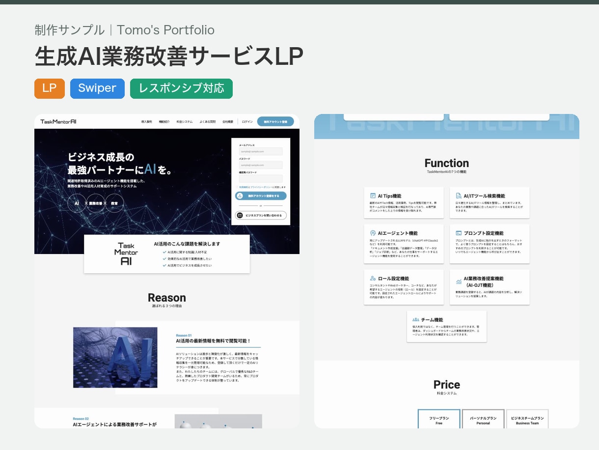
Task: Tick the terms and privacy policy agreement checkbox
Action: (238, 187)
